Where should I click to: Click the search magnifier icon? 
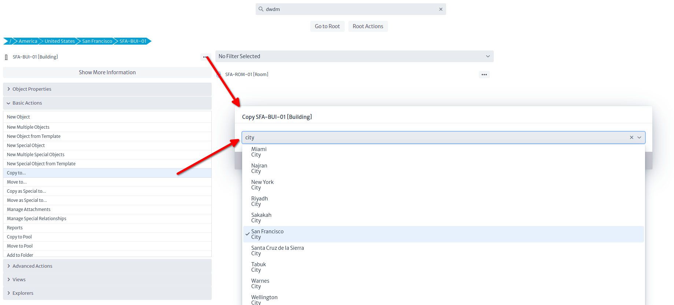coord(261,9)
